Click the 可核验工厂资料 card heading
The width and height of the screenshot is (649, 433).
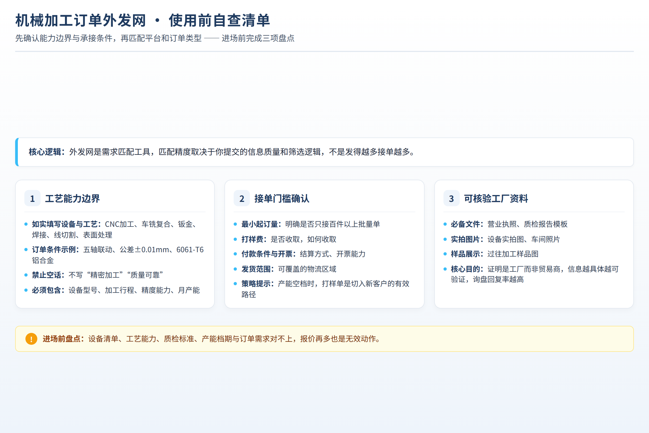pyautogui.click(x=496, y=198)
